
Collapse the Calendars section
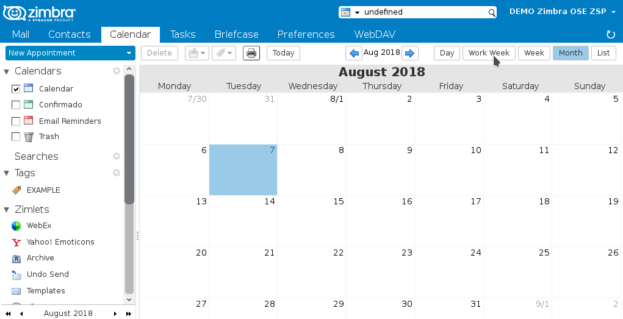click(x=6, y=71)
